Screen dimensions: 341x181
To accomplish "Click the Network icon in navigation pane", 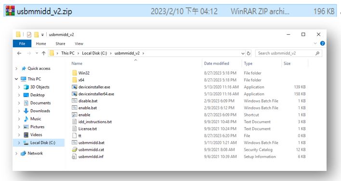I will (24, 153).
